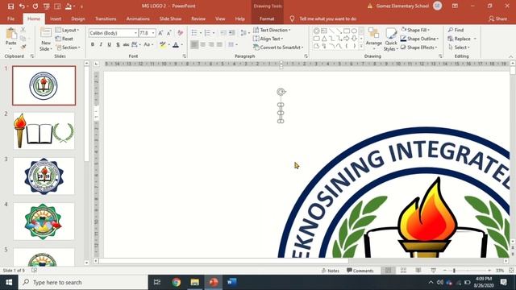Redo the last action
Viewport: 516px width, 290px height.
pyautogui.click(x=35, y=6)
